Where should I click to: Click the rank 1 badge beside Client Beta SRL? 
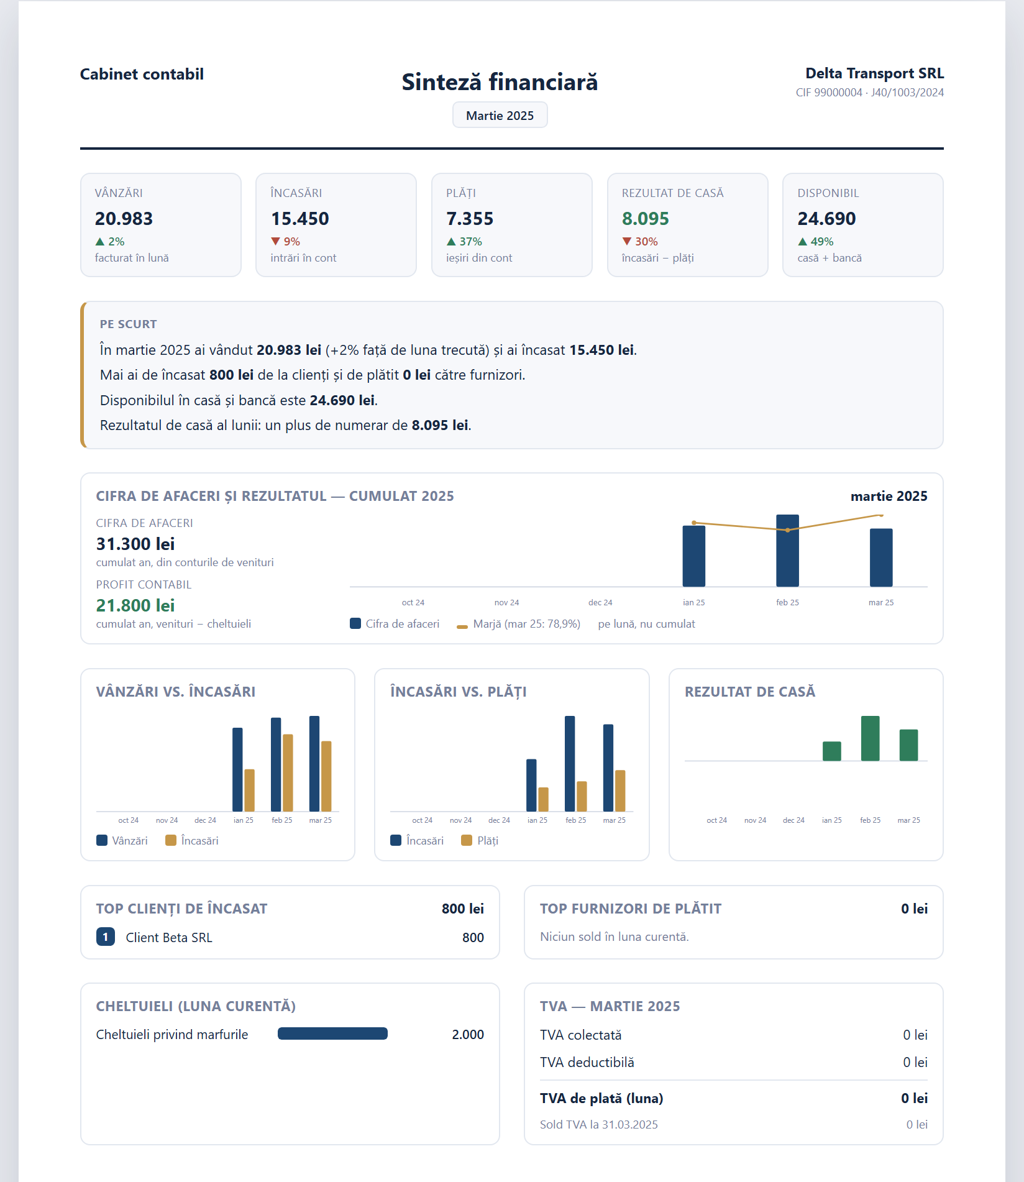click(106, 937)
